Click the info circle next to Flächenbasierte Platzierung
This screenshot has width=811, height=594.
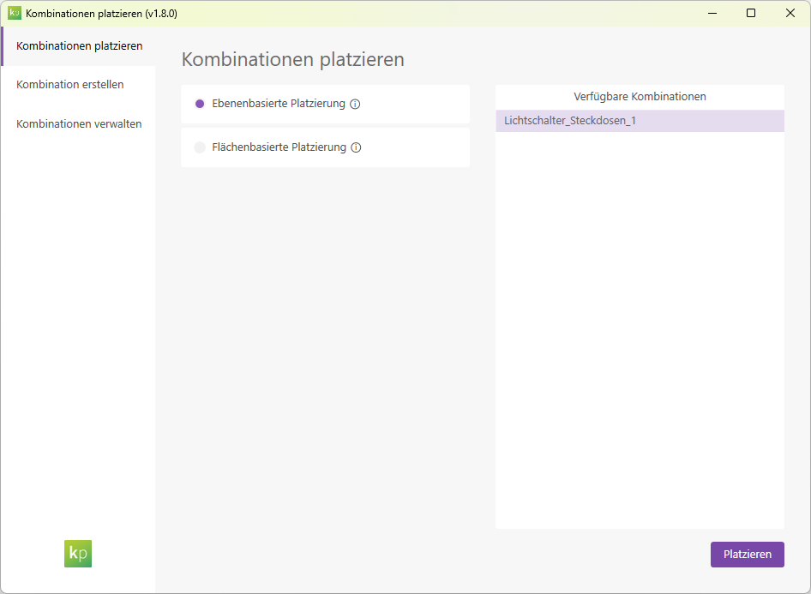coord(355,147)
